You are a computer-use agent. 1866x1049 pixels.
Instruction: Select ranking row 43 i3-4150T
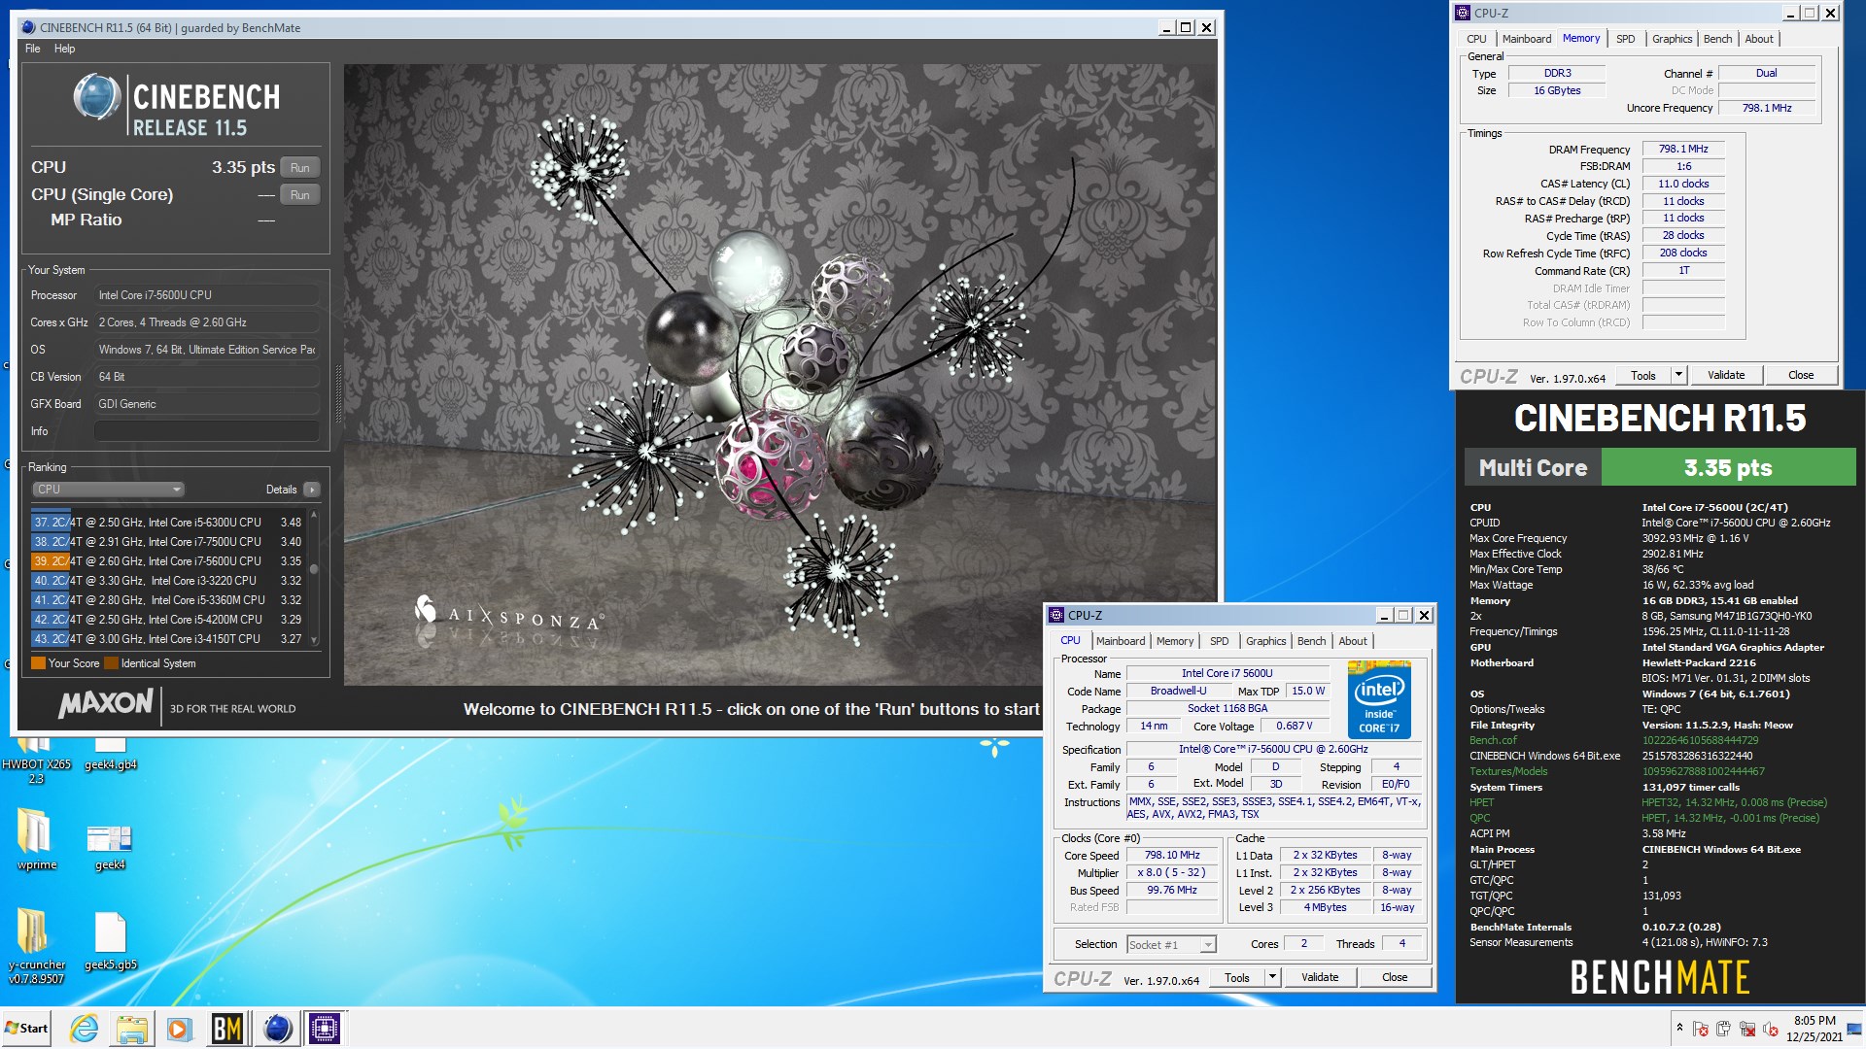[x=167, y=639]
